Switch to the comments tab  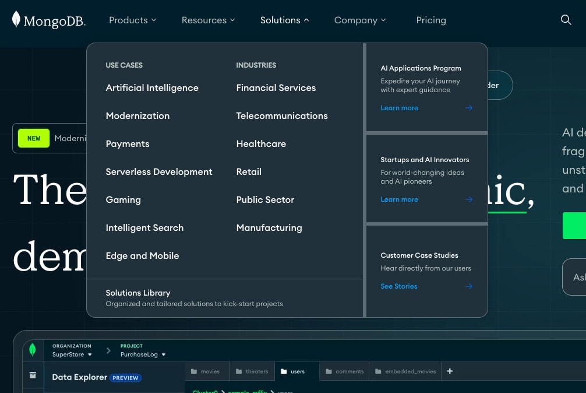click(x=344, y=371)
